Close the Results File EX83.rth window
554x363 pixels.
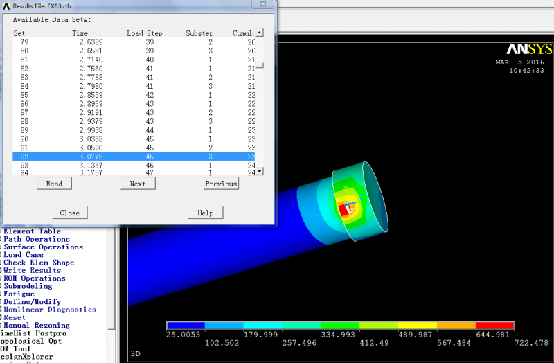click(x=263, y=4)
